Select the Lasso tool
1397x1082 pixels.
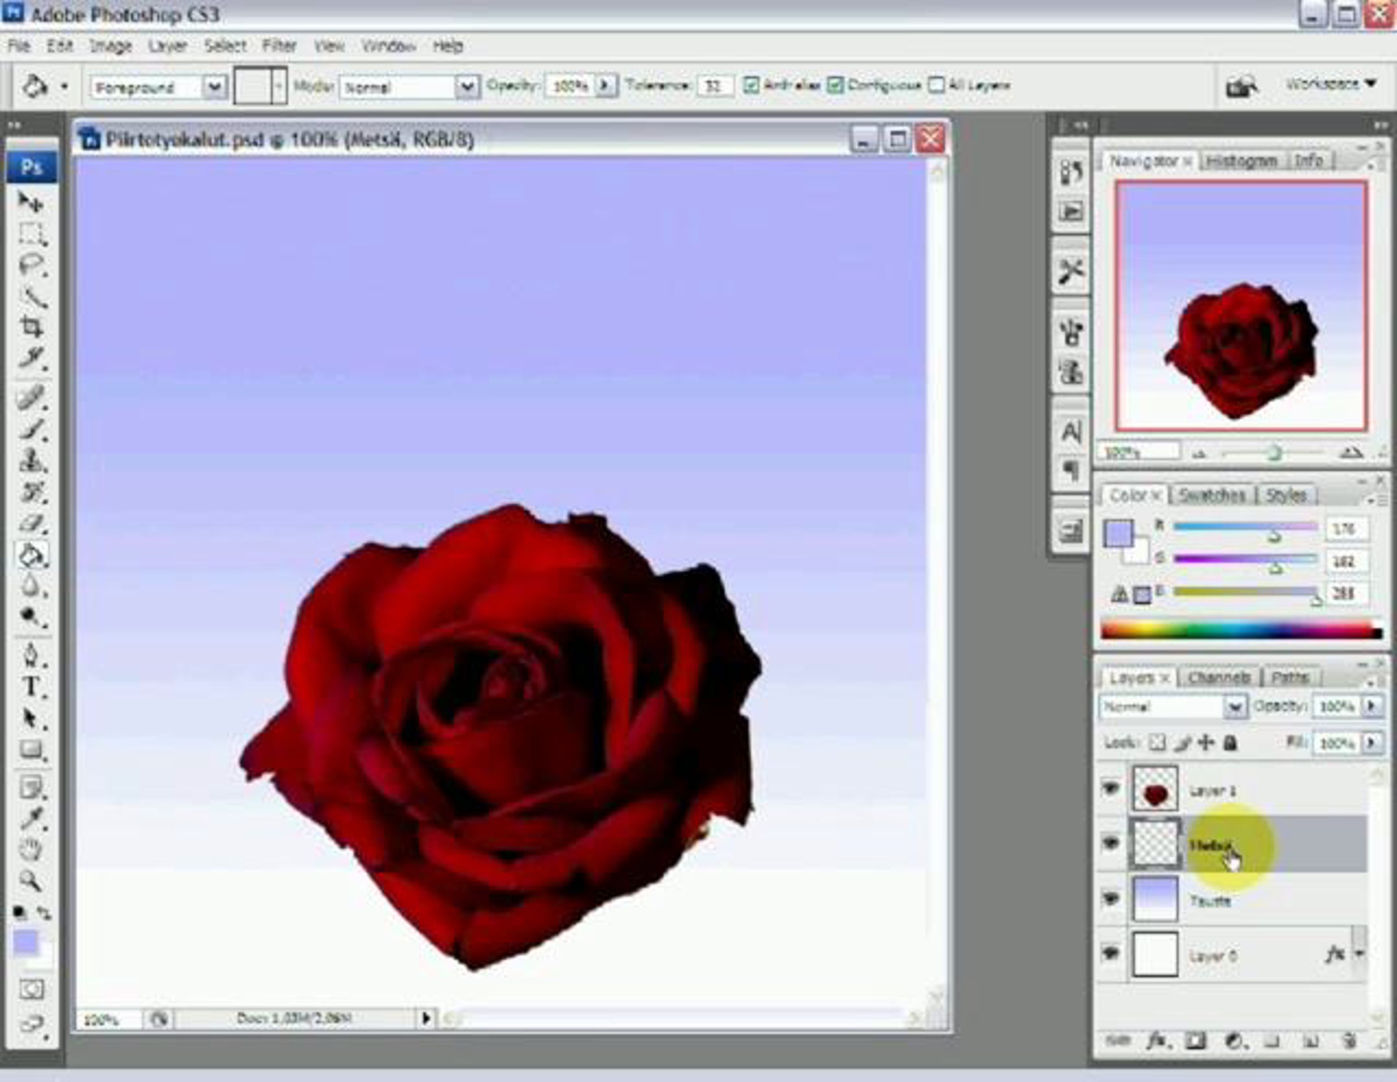(31, 265)
